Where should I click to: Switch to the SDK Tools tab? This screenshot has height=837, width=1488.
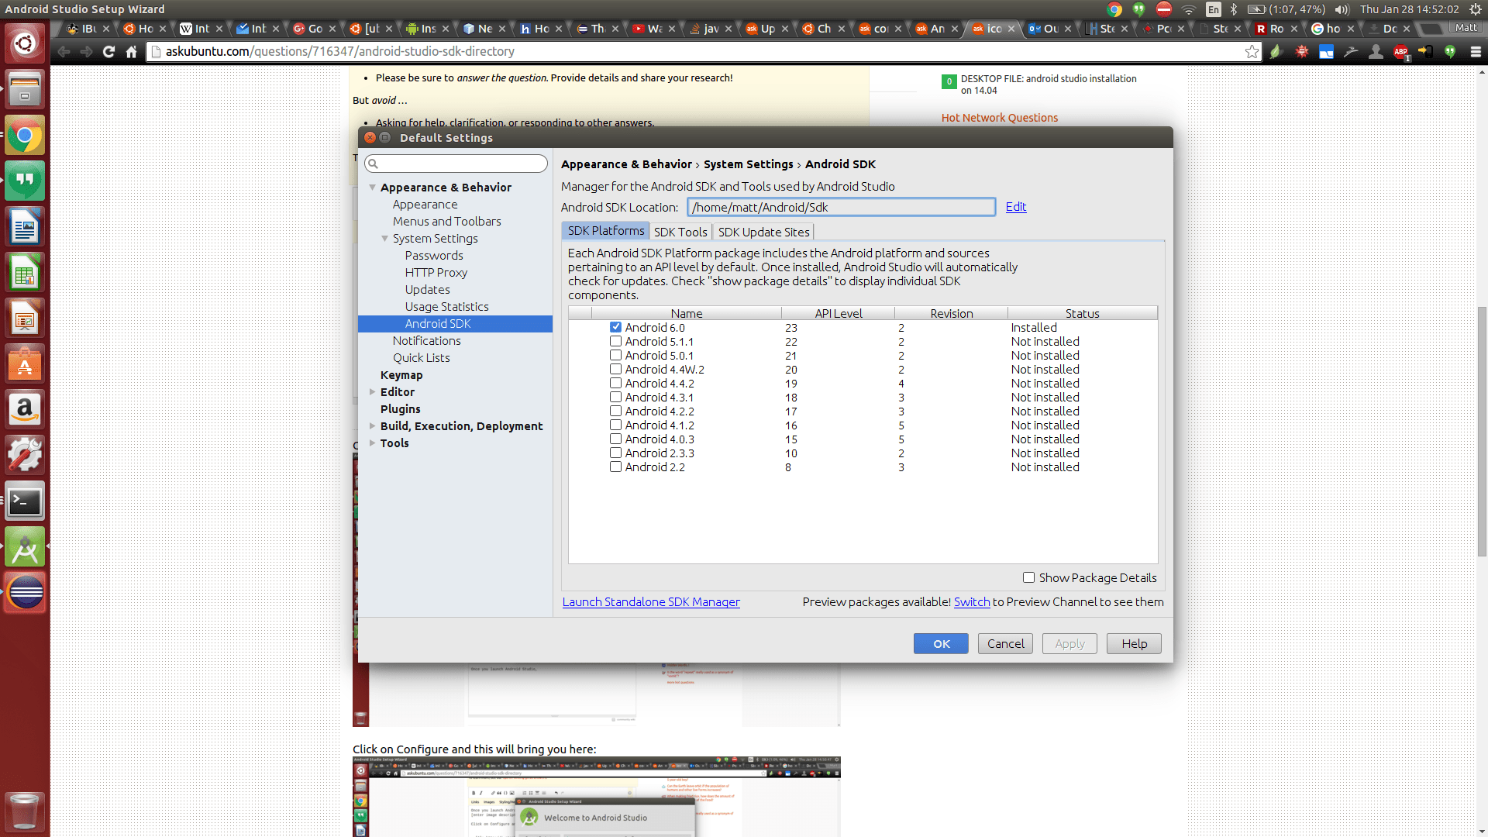[680, 232]
